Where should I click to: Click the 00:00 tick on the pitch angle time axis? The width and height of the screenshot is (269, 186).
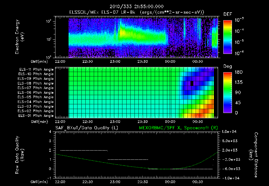[170, 122]
